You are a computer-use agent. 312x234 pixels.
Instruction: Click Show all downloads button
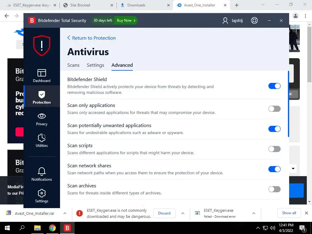[x=289, y=213]
